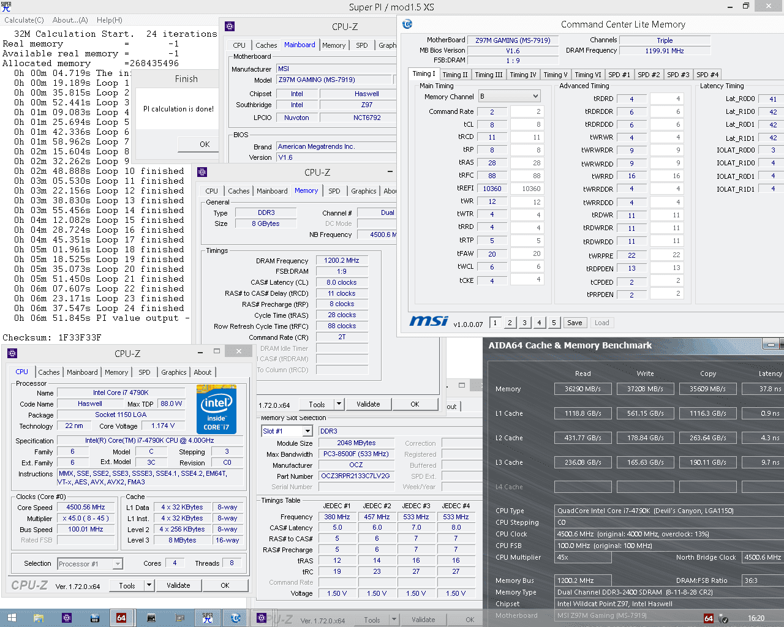784x627 pixels.
Task: Click the Safely Remove Hardware tray icon
Action: tap(723, 618)
